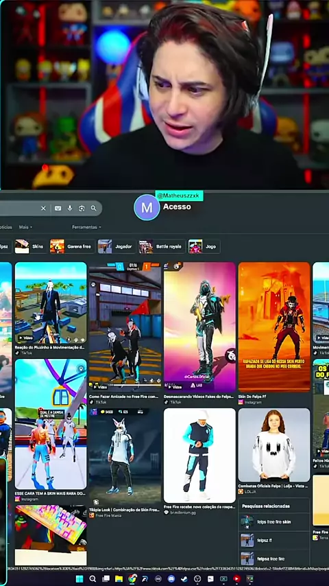The image size is (329, 586).
Task: Expand the Mais dropdown
Action: point(25,227)
